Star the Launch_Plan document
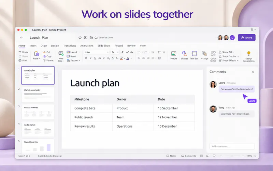This screenshot has width=273, height=171. [80, 38]
